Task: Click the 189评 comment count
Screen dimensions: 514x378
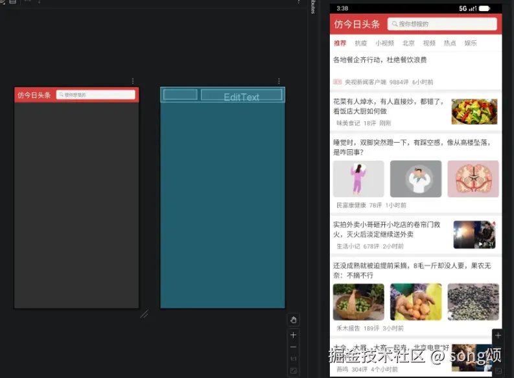Action: coord(371,328)
